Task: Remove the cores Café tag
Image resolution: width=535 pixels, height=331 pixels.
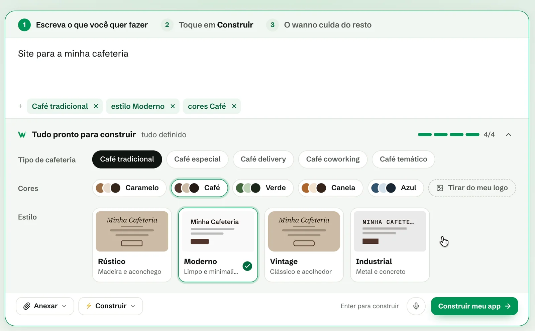Action: [234, 106]
